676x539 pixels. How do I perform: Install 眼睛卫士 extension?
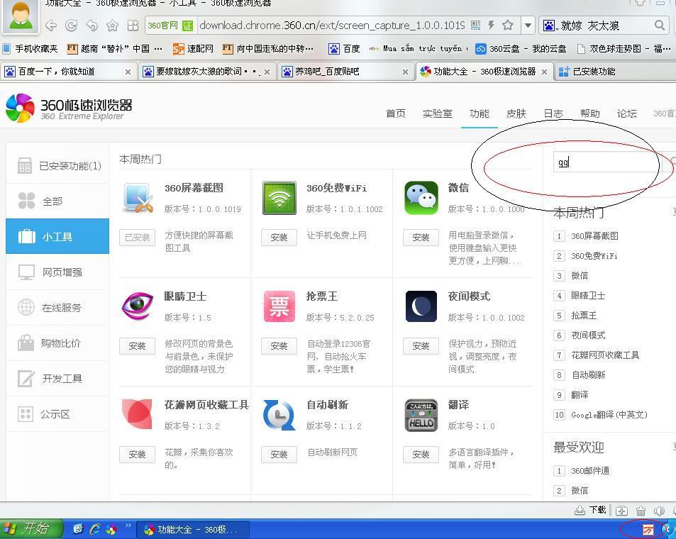(x=137, y=346)
